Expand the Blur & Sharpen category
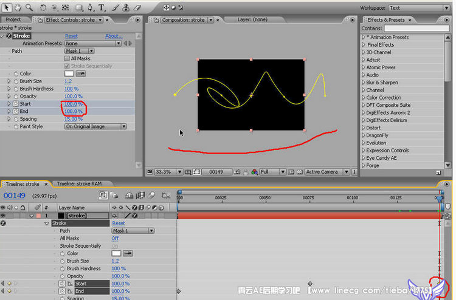Viewport: 456px width, 300px height. (x=364, y=83)
